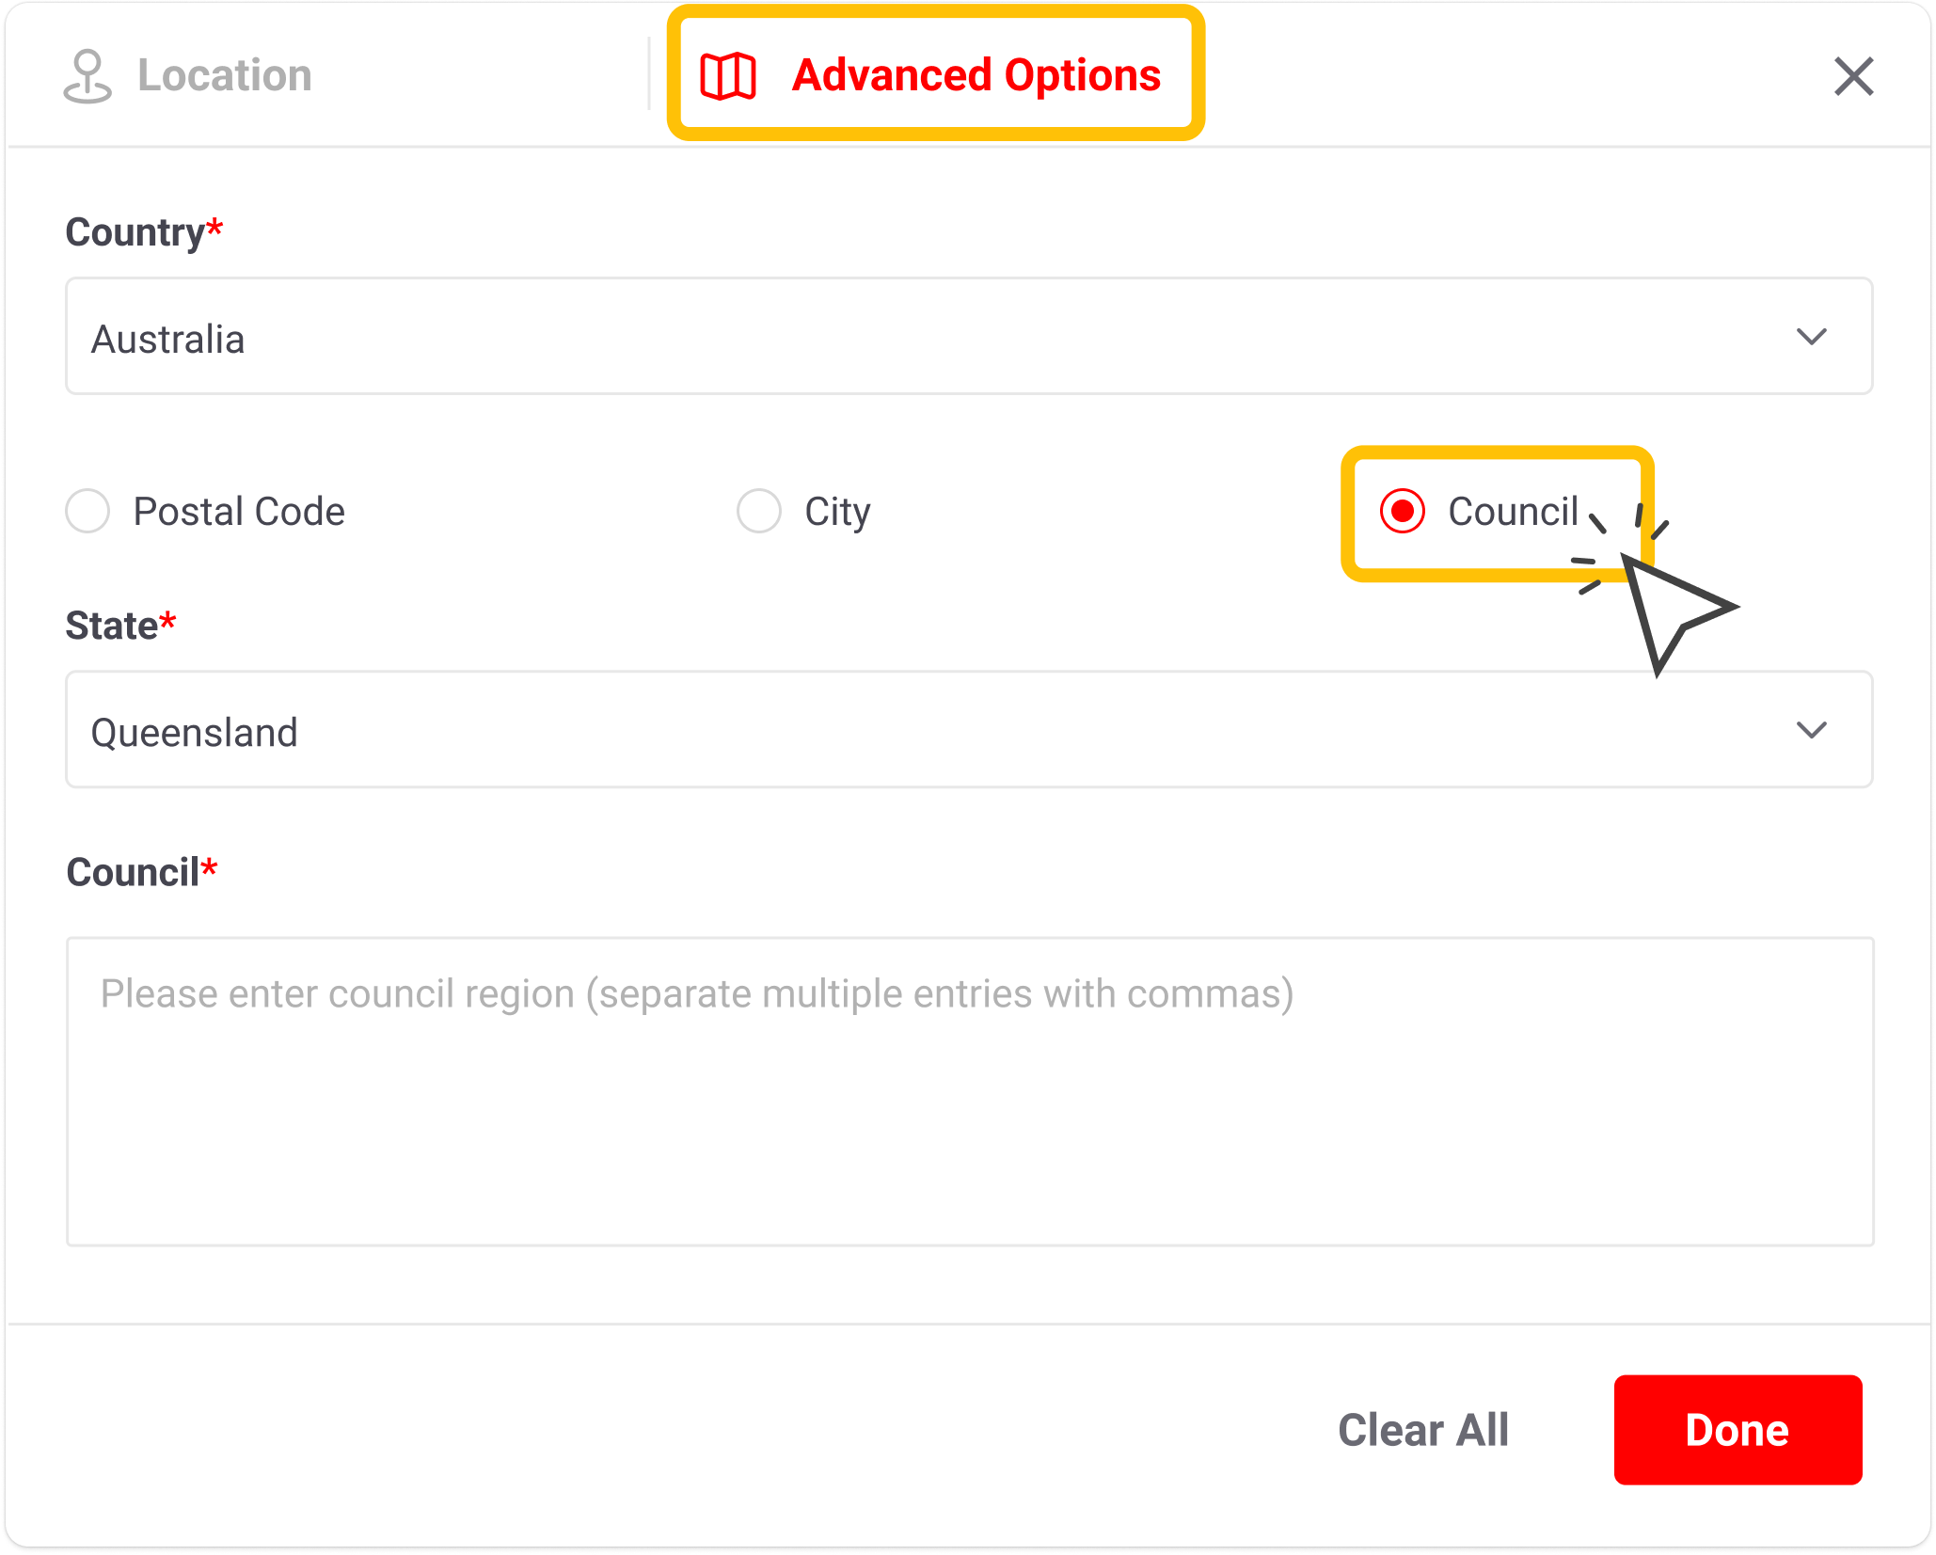Click the Queensland text in State field

click(x=195, y=733)
